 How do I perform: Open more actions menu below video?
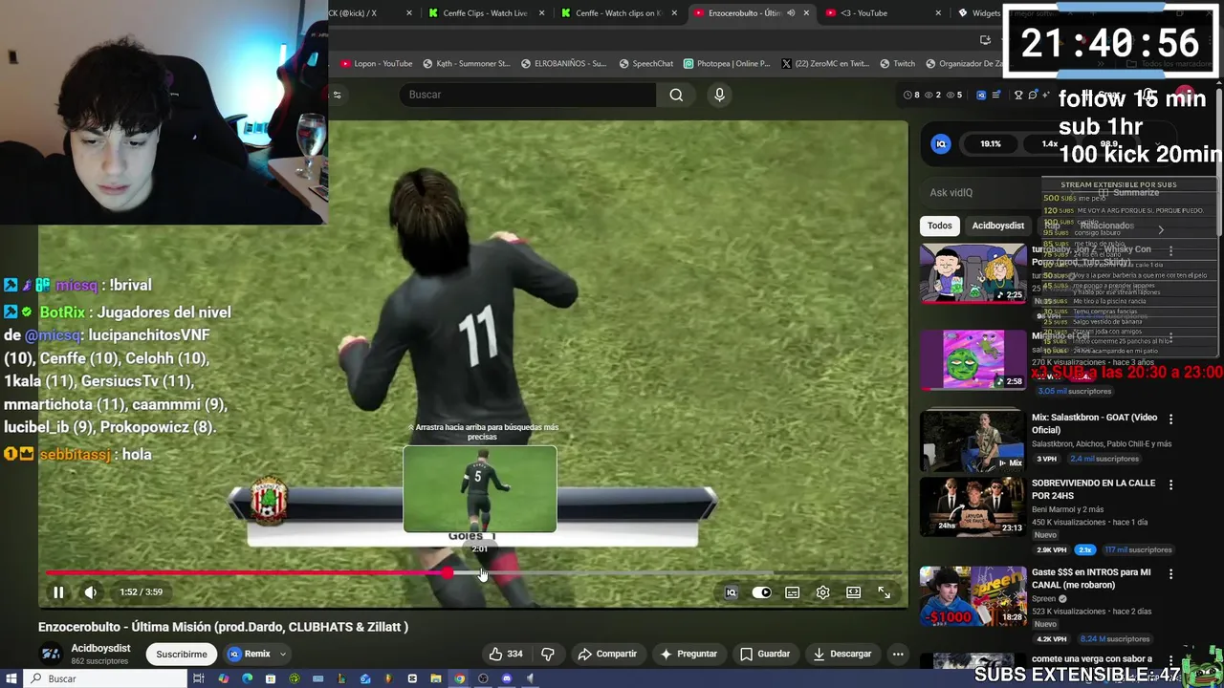click(898, 654)
